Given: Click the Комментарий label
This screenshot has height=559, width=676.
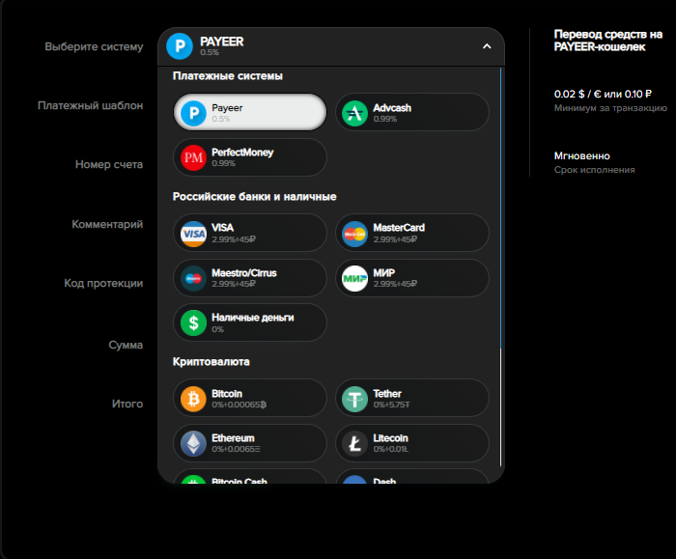Looking at the screenshot, I should point(107,224).
